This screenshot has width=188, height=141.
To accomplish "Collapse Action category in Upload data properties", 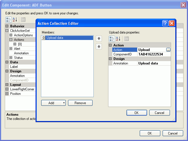I will pyautogui.click(x=110, y=45).
